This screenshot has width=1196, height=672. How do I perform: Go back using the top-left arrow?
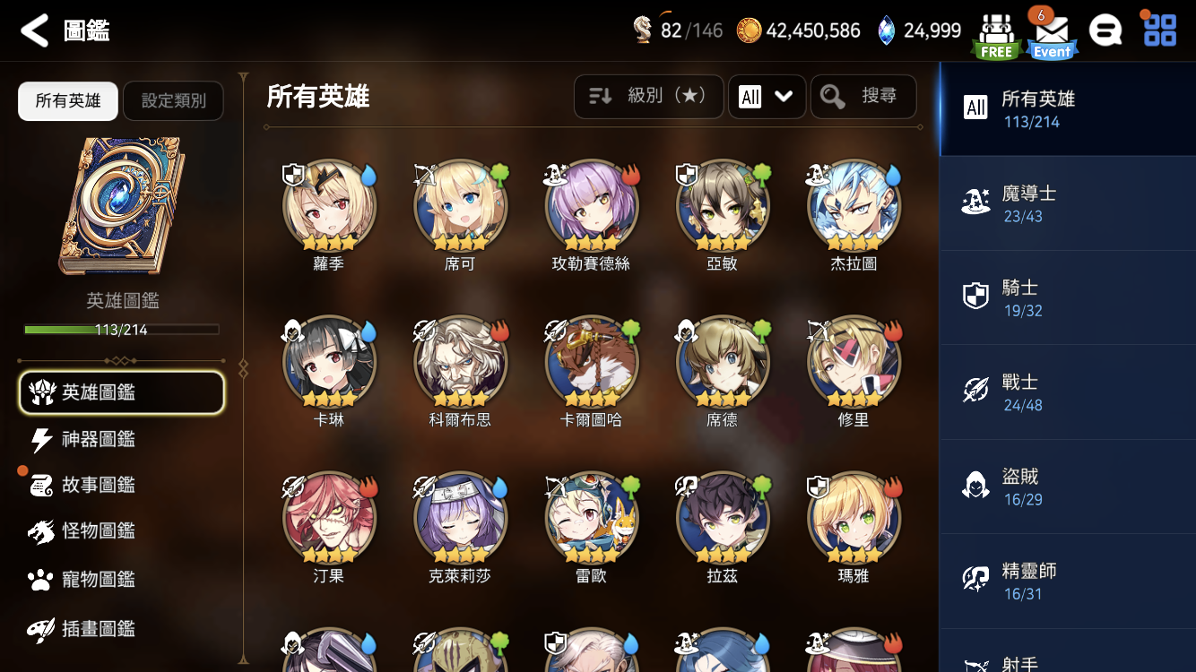coord(34,30)
